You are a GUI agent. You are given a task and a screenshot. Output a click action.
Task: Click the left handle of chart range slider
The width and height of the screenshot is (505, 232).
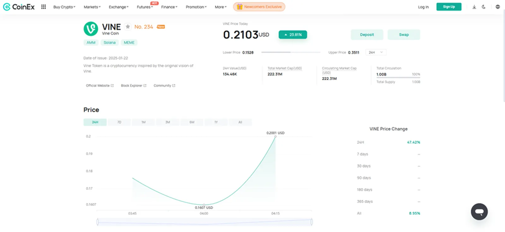(98, 222)
